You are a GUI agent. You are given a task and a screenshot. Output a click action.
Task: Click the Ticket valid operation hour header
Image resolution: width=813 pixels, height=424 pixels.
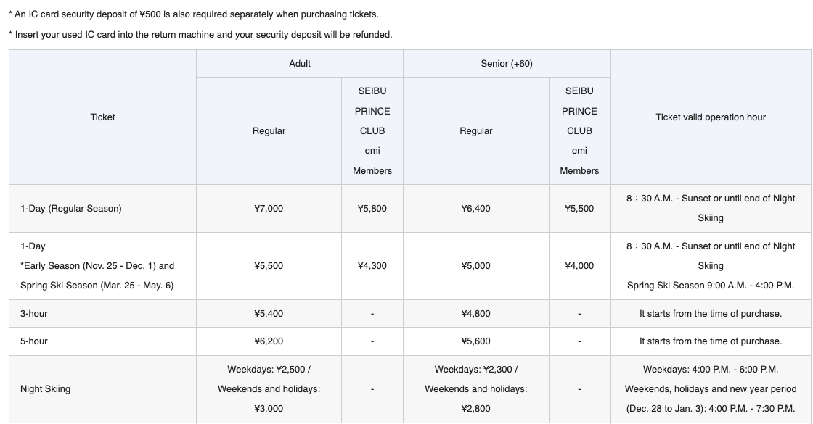pyautogui.click(x=711, y=117)
